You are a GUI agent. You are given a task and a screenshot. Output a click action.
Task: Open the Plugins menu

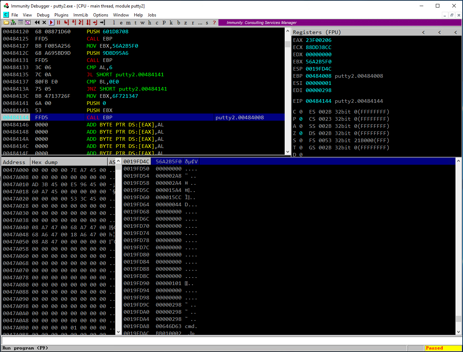pos(61,15)
